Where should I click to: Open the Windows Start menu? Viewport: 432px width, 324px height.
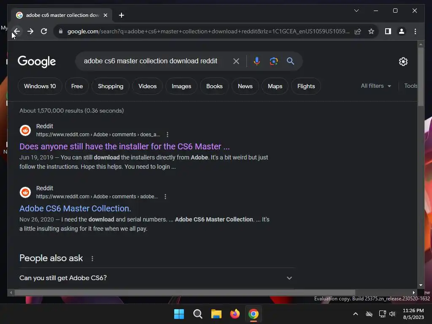point(179,314)
